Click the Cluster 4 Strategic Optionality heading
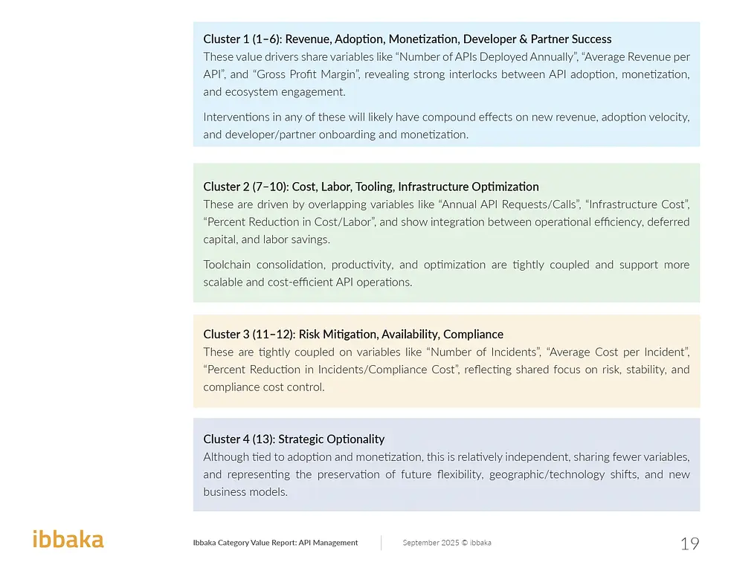Image resolution: width=734 pixels, height=571 pixels. pyautogui.click(x=293, y=439)
